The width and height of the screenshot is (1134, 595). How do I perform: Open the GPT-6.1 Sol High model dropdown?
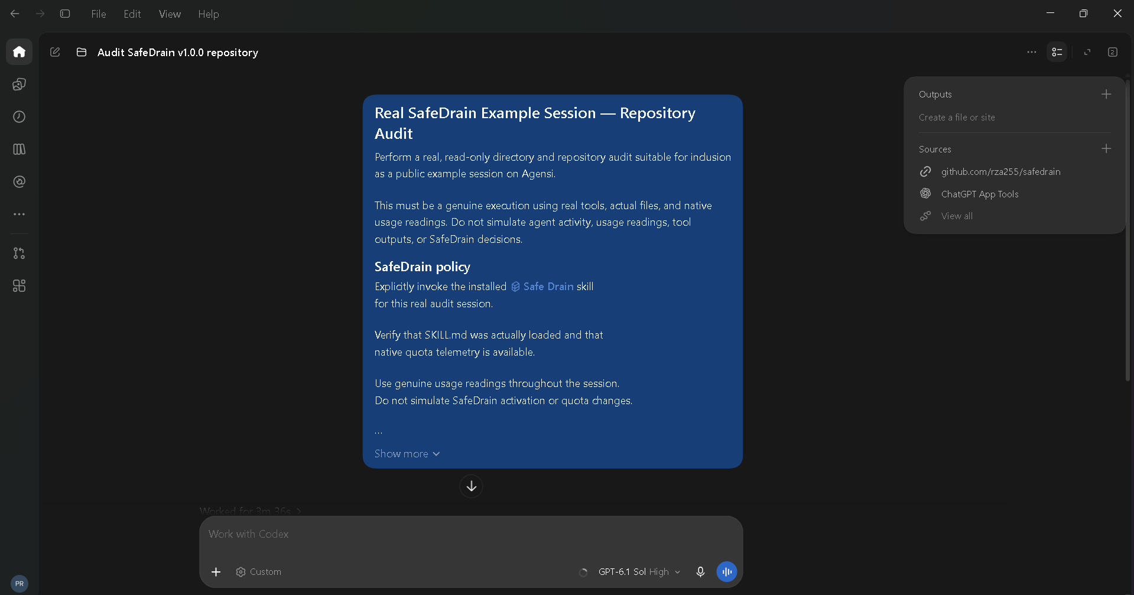coord(639,572)
